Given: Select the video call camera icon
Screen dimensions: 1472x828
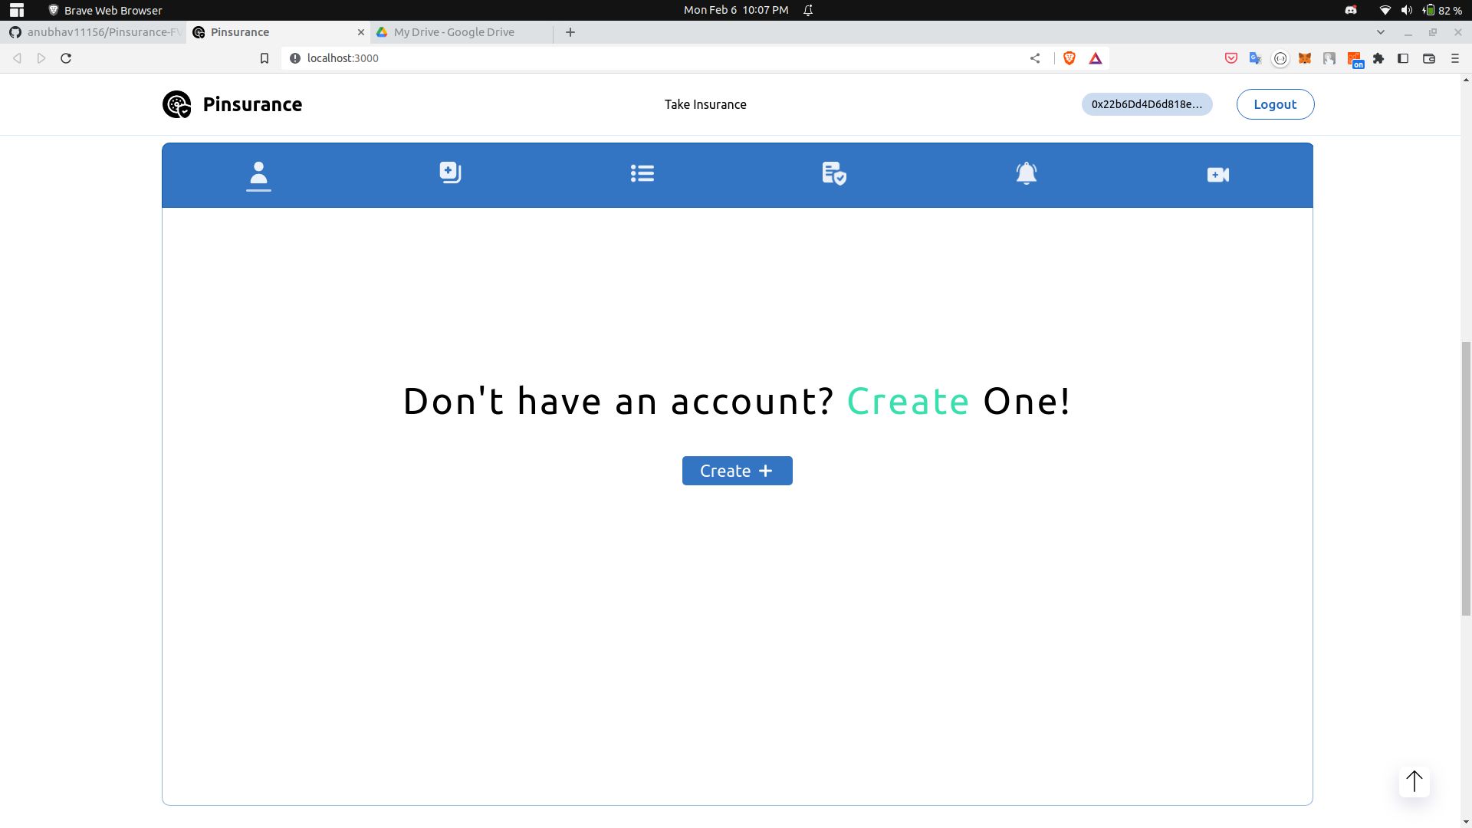Looking at the screenshot, I should (1218, 175).
